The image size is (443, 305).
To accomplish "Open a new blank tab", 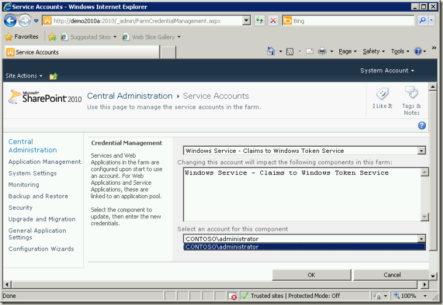I will (168, 52).
